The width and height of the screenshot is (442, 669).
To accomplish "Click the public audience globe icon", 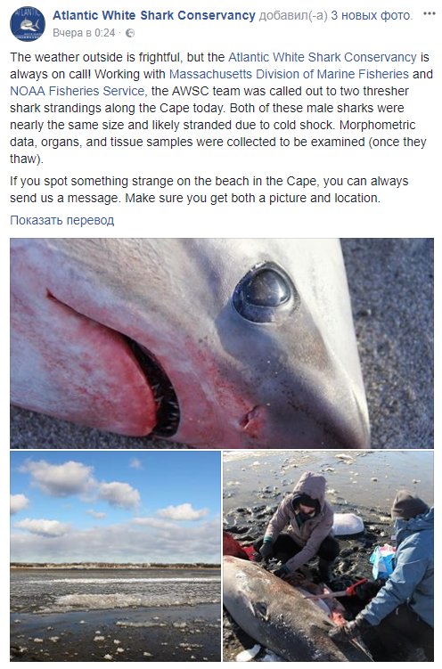I will point(130,33).
